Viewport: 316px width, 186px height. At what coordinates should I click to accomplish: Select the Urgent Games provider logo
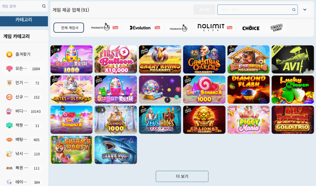(x=276, y=28)
